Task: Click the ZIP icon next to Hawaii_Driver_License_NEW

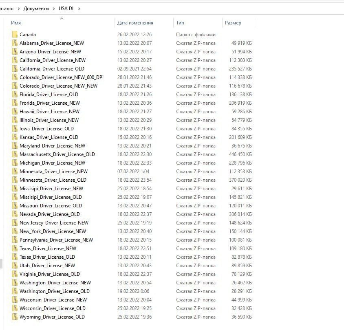Action: pyautogui.click(x=15, y=112)
